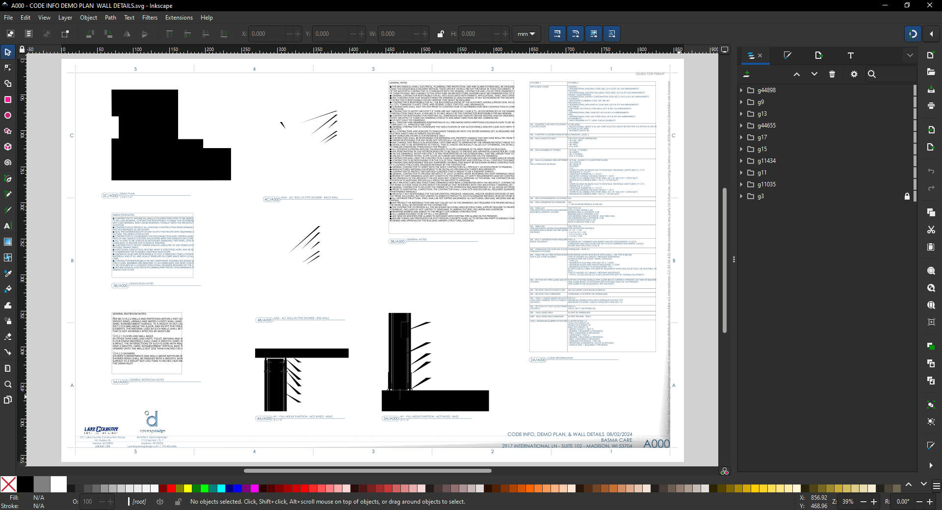
Task: Pick the red swatch in the palette
Action: pos(171,488)
